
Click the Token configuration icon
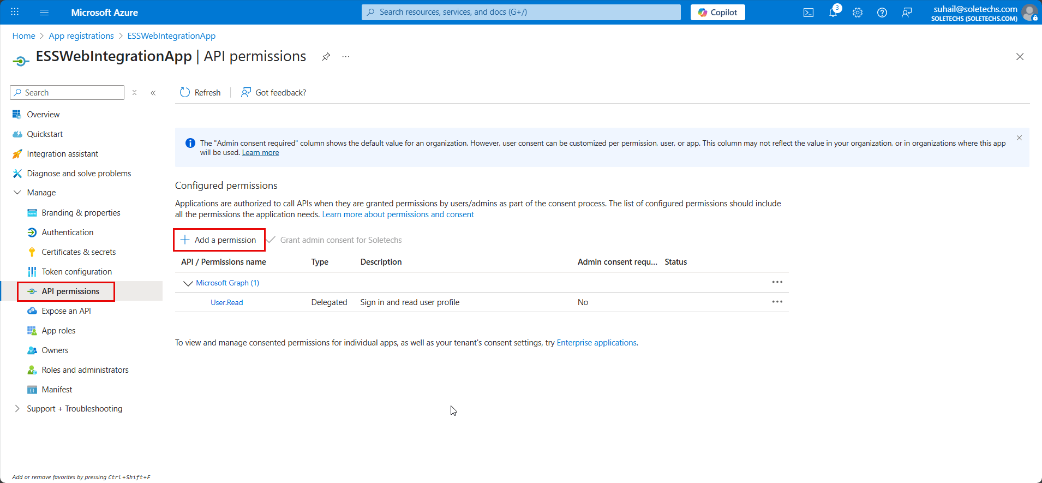(32, 272)
